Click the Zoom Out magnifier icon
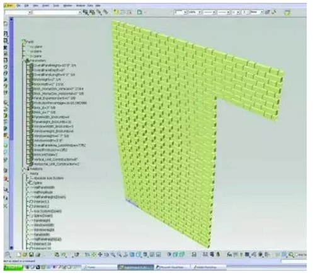The height and width of the screenshot is (274, 315). click(119, 255)
